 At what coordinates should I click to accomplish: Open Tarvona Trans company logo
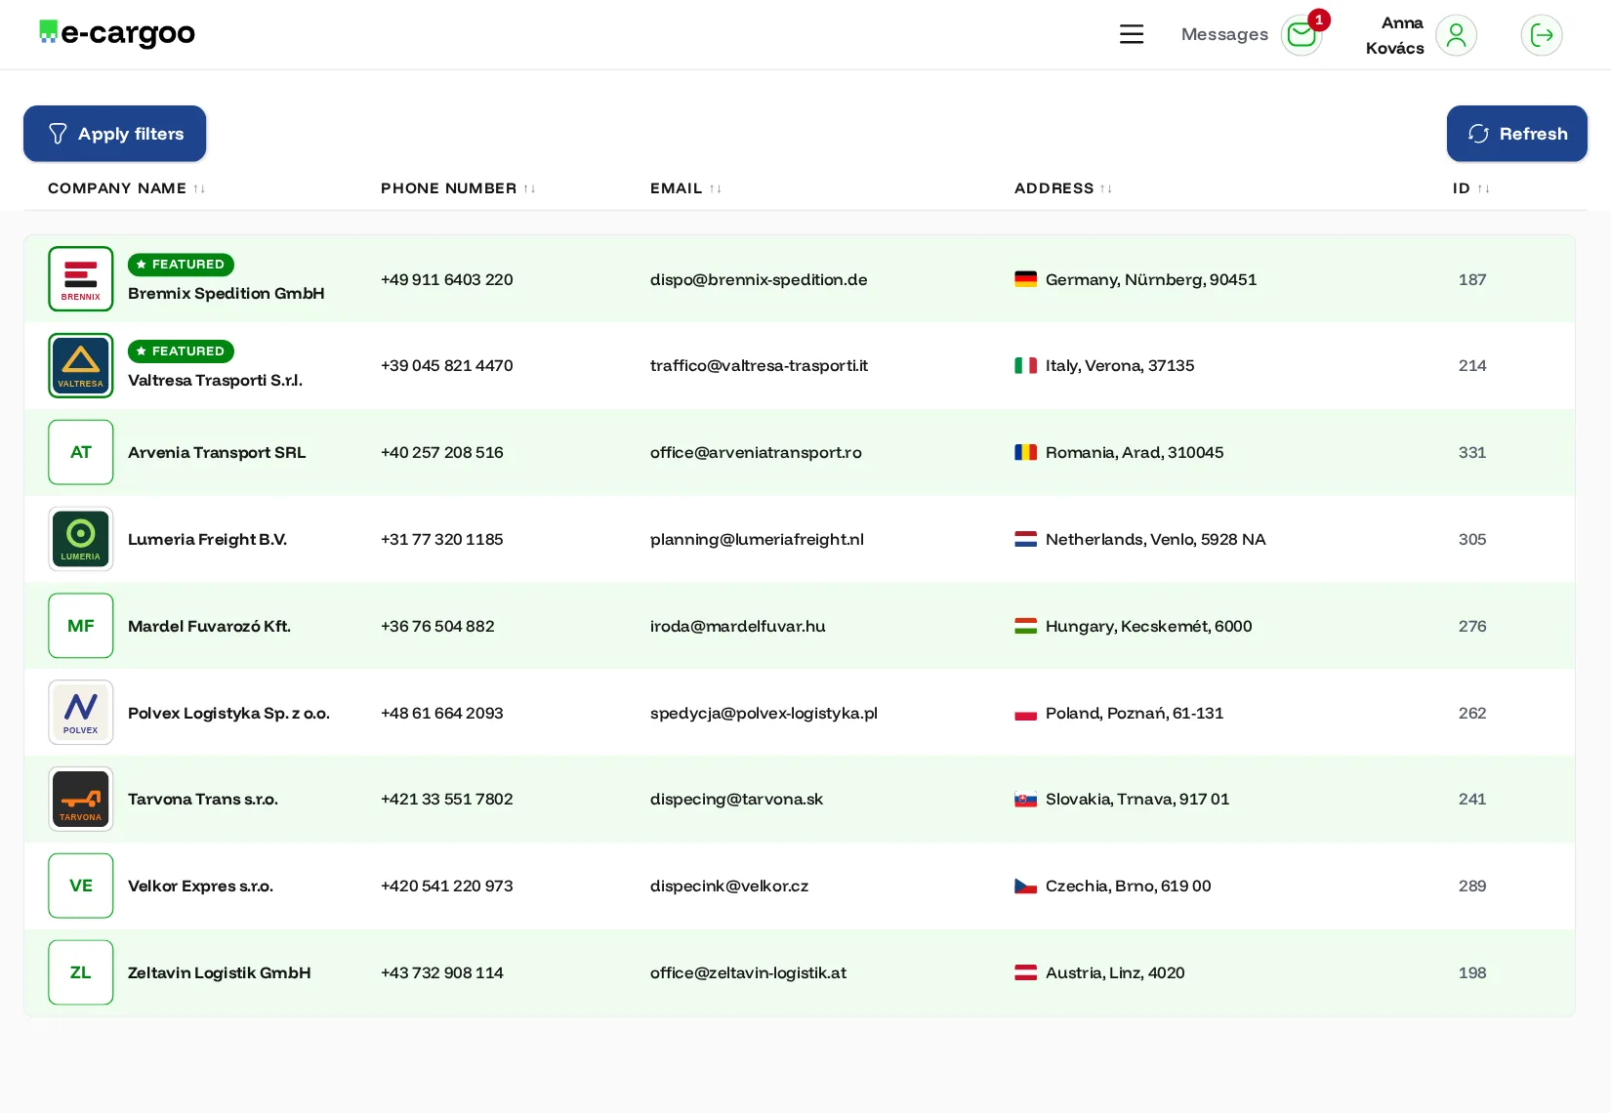coord(81,799)
